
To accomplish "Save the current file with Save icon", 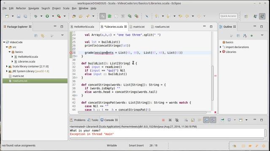I will 19,16.
